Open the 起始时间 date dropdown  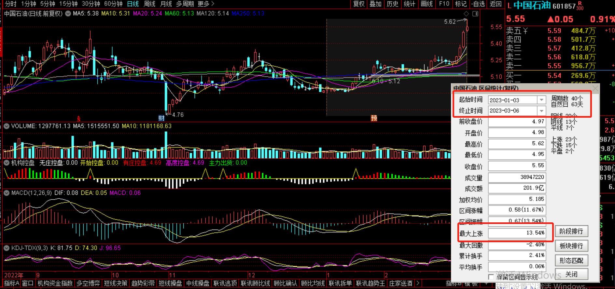pos(541,100)
